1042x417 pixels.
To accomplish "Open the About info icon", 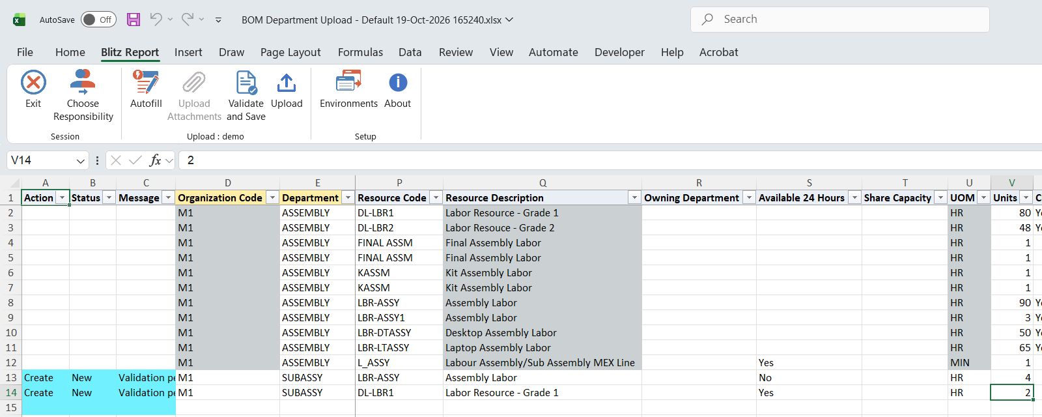I will click(x=398, y=83).
